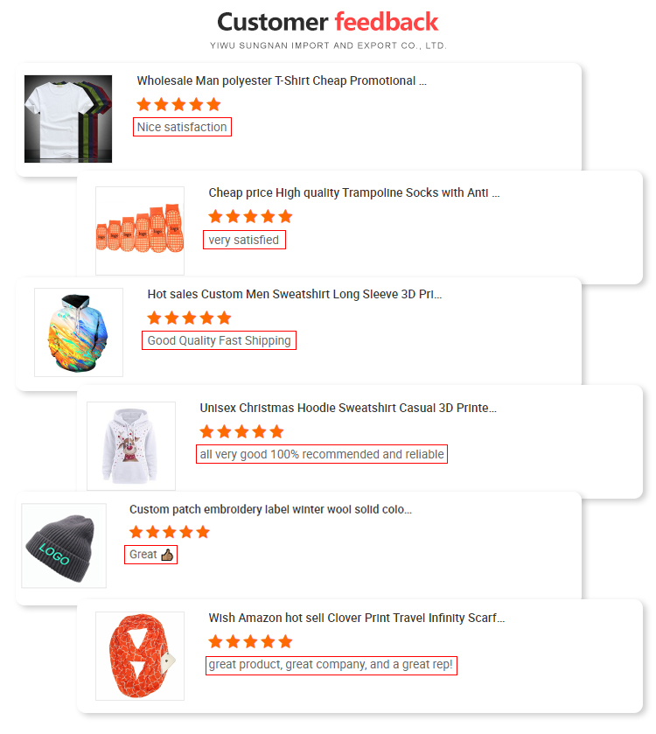Viewport: 656px width, 734px height.
Task: Click the Trampoline Socks product title
Action: click(353, 192)
